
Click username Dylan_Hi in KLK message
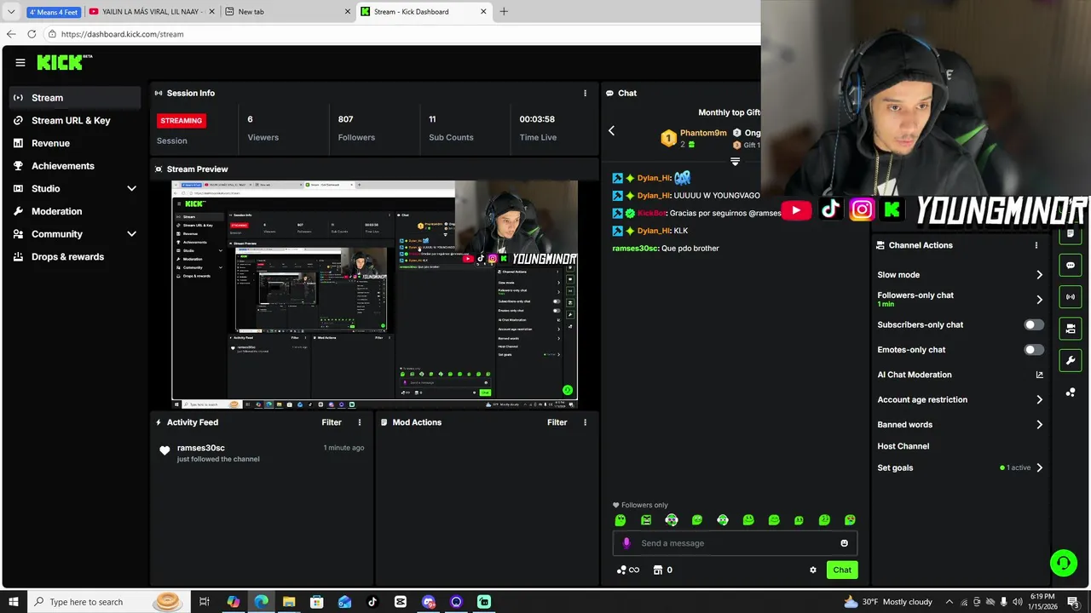pos(653,231)
